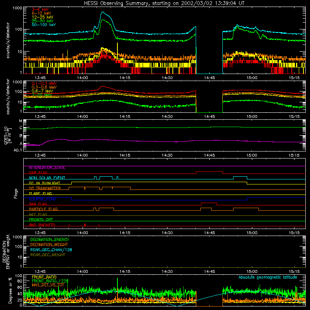Click the FRONTS_OFF flag label
This screenshot has height=310, width=310.
(x=41, y=219)
